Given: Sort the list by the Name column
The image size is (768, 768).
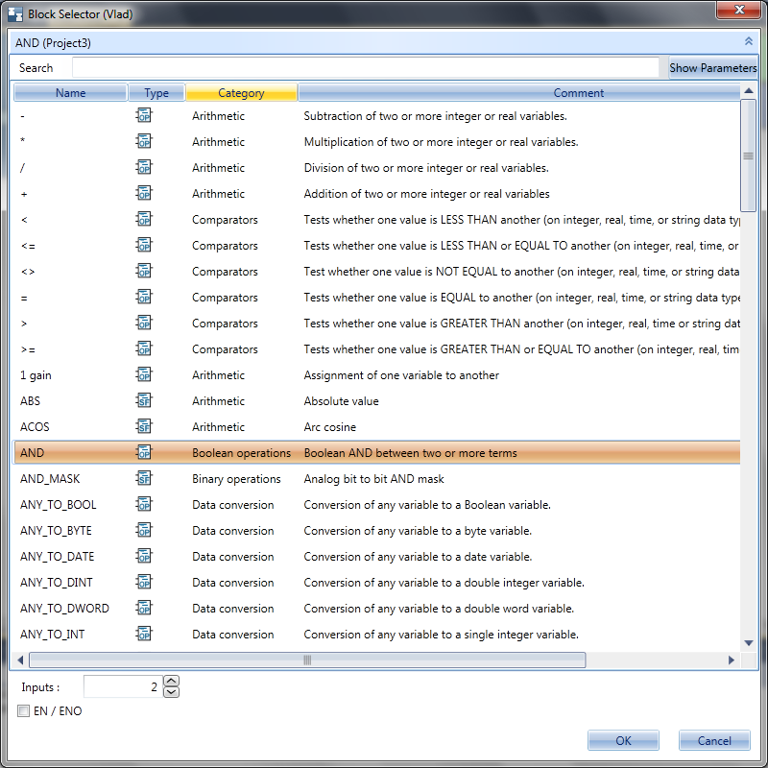Looking at the screenshot, I should tap(70, 92).
